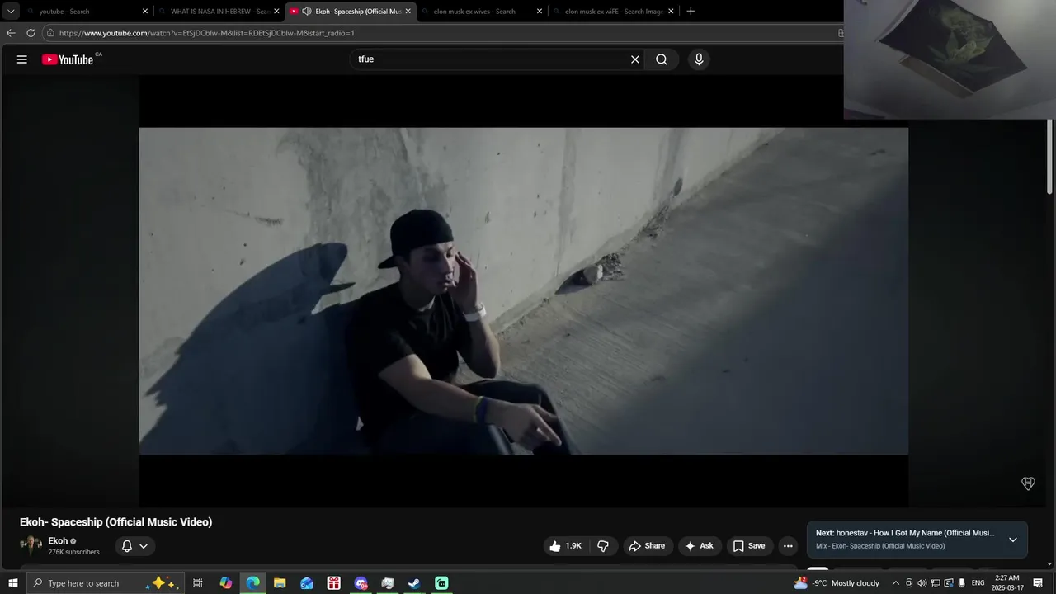
Task: Open the notification center icon
Action: click(1039, 583)
